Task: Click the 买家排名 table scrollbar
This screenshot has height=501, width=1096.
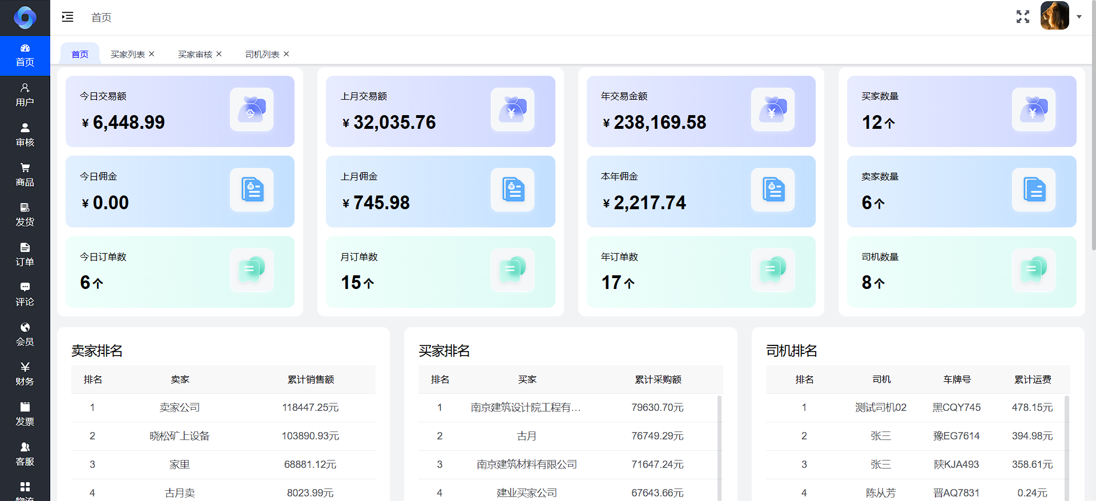Action: tap(719, 445)
